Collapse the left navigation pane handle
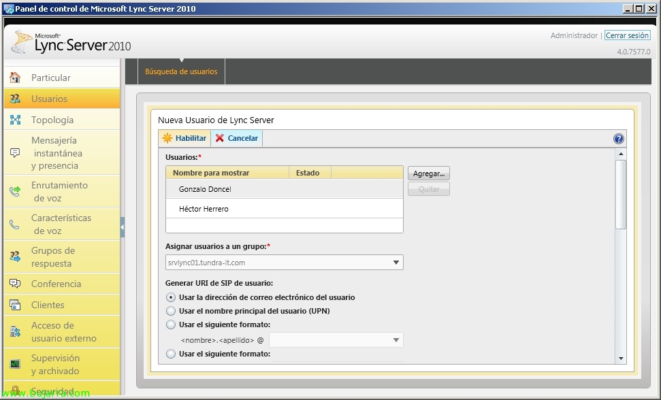This screenshot has width=661, height=400. [x=123, y=227]
